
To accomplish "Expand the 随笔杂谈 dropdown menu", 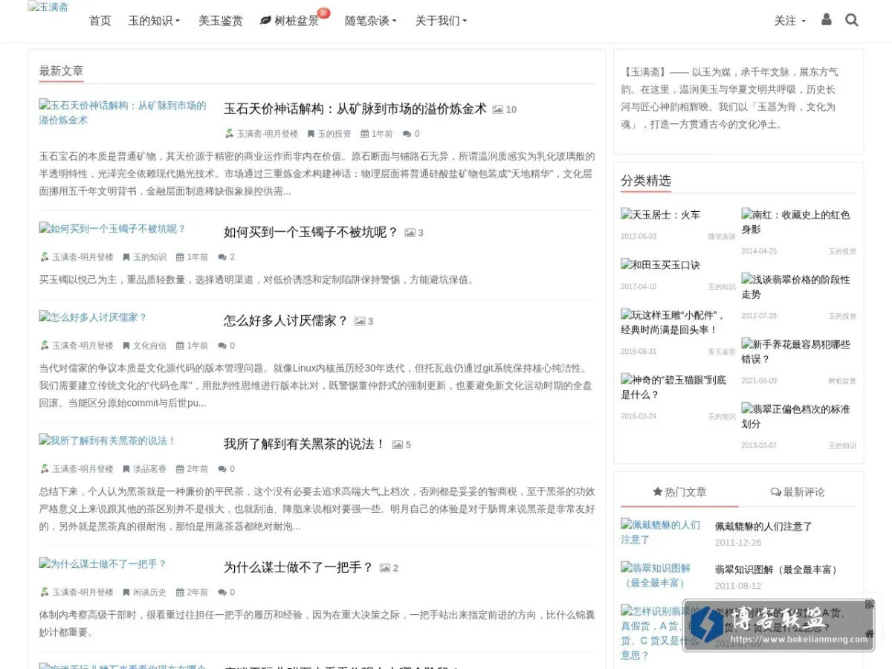I will pyautogui.click(x=371, y=21).
